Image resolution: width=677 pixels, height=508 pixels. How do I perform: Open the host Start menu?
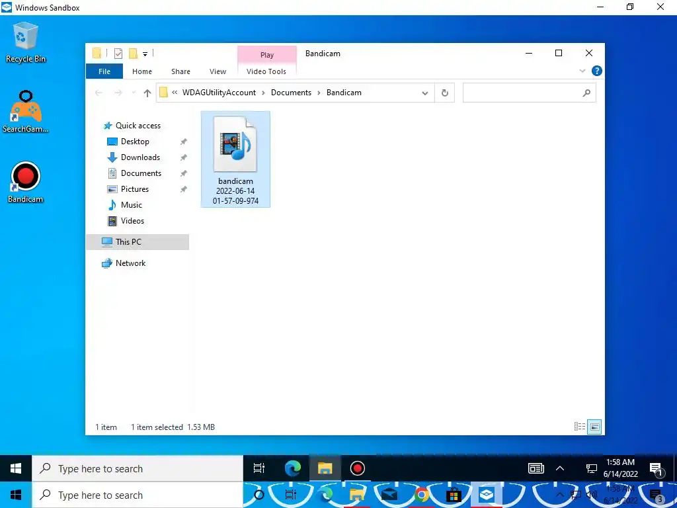pyautogui.click(x=16, y=495)
